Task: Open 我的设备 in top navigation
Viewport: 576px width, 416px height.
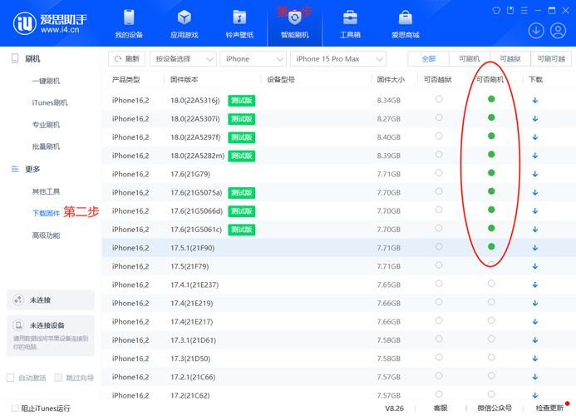Action: [129, 23]
